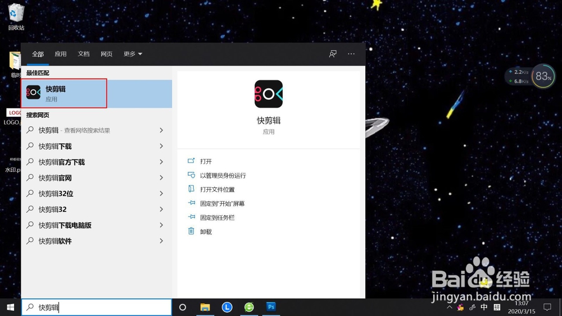Choose 打开文件位置
Viewport: 562px width, 316px height.
217,189
